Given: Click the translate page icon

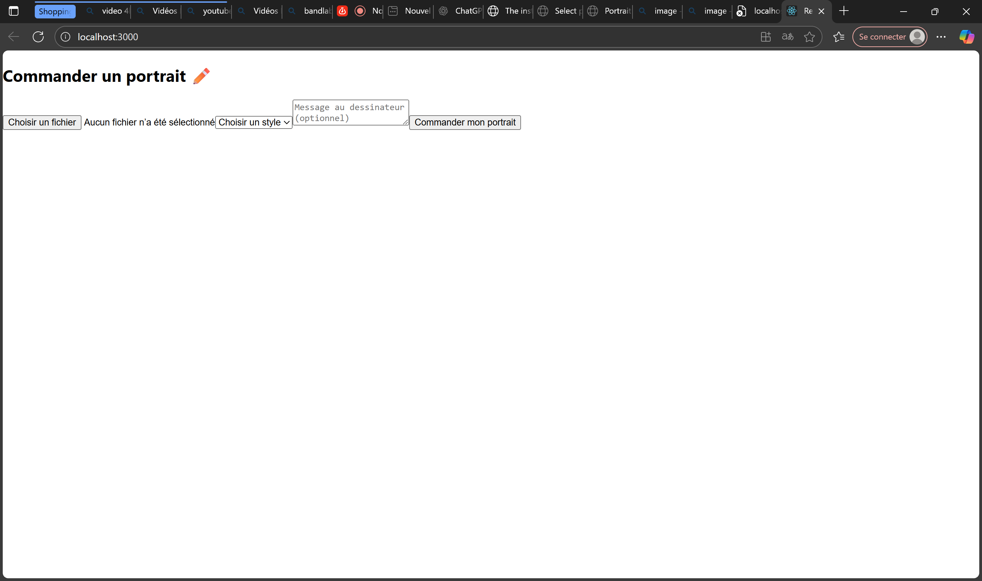Looking at the screenshot, I should tap(788, 37).
